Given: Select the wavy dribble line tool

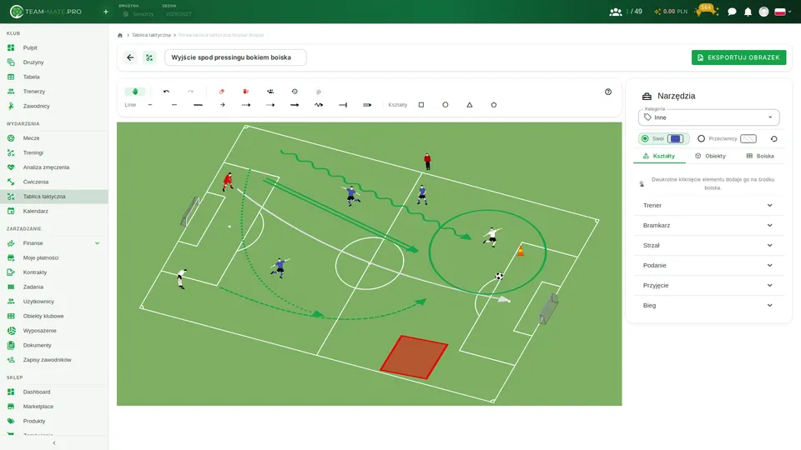Looking at the screenshot, I should pyautogui.click(x=319, y=105).
